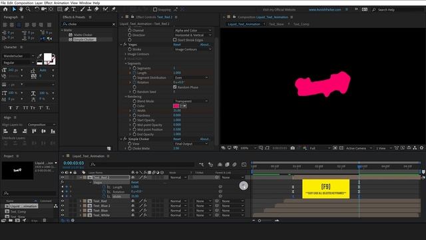
Task: Click the Vegas color eyedropper icon
Action: coord(184,106)
